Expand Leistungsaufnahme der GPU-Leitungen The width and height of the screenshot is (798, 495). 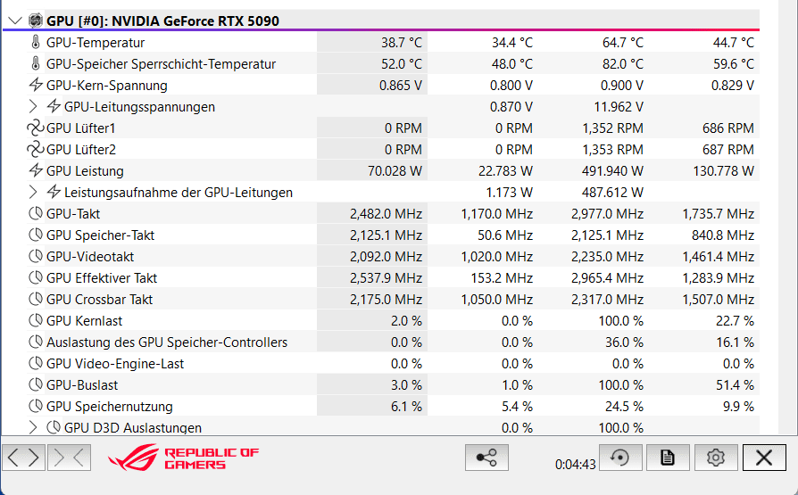click(33, 193)
